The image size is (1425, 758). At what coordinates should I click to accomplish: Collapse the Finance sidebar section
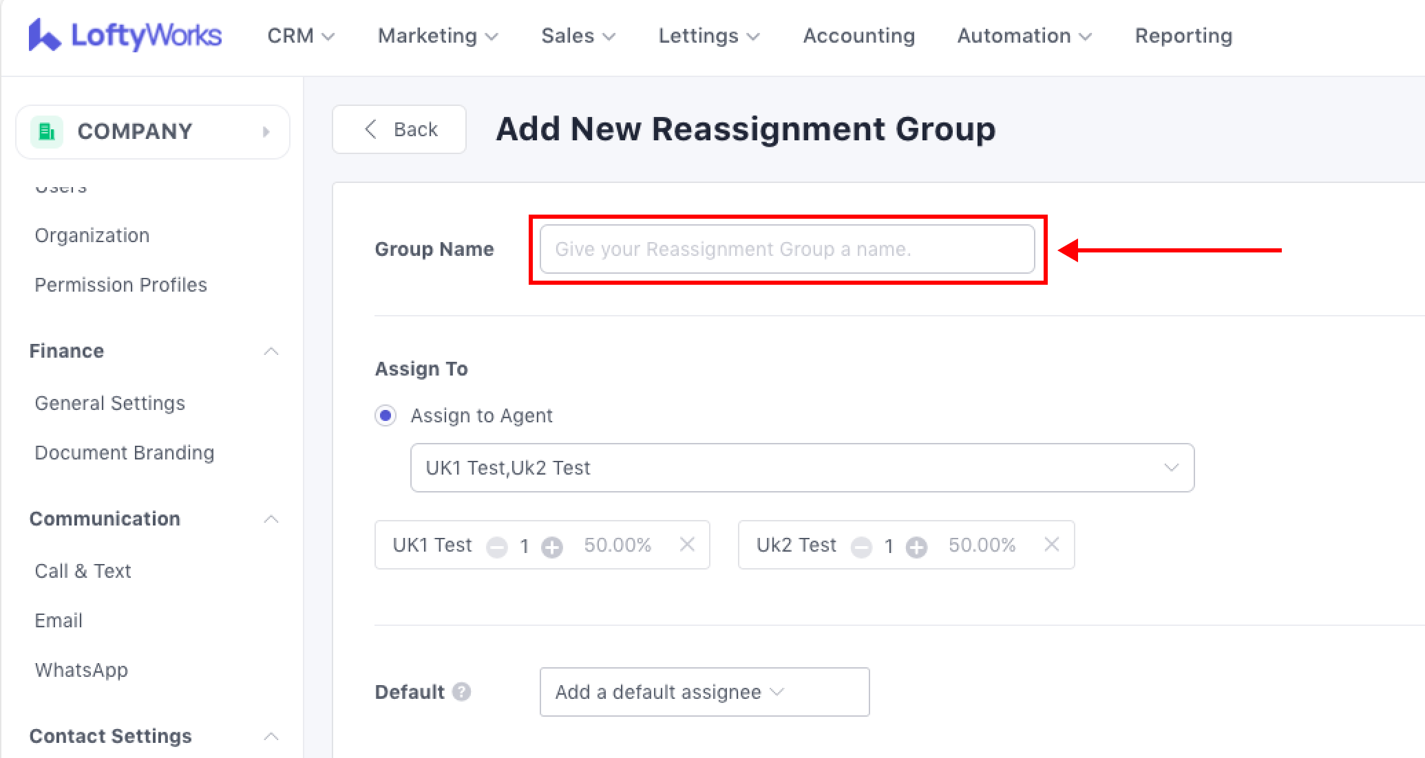tap(271, 351)
